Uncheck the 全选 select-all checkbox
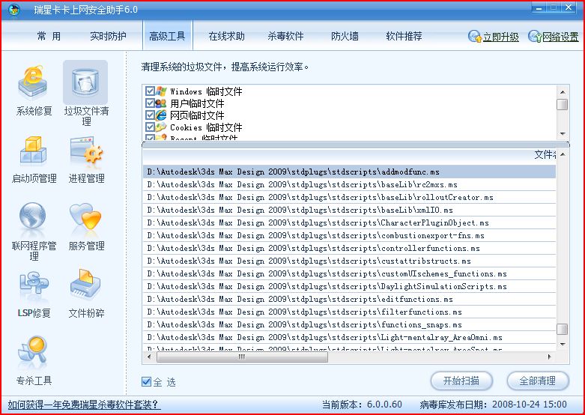585x415 pixels. click(146, 381)
